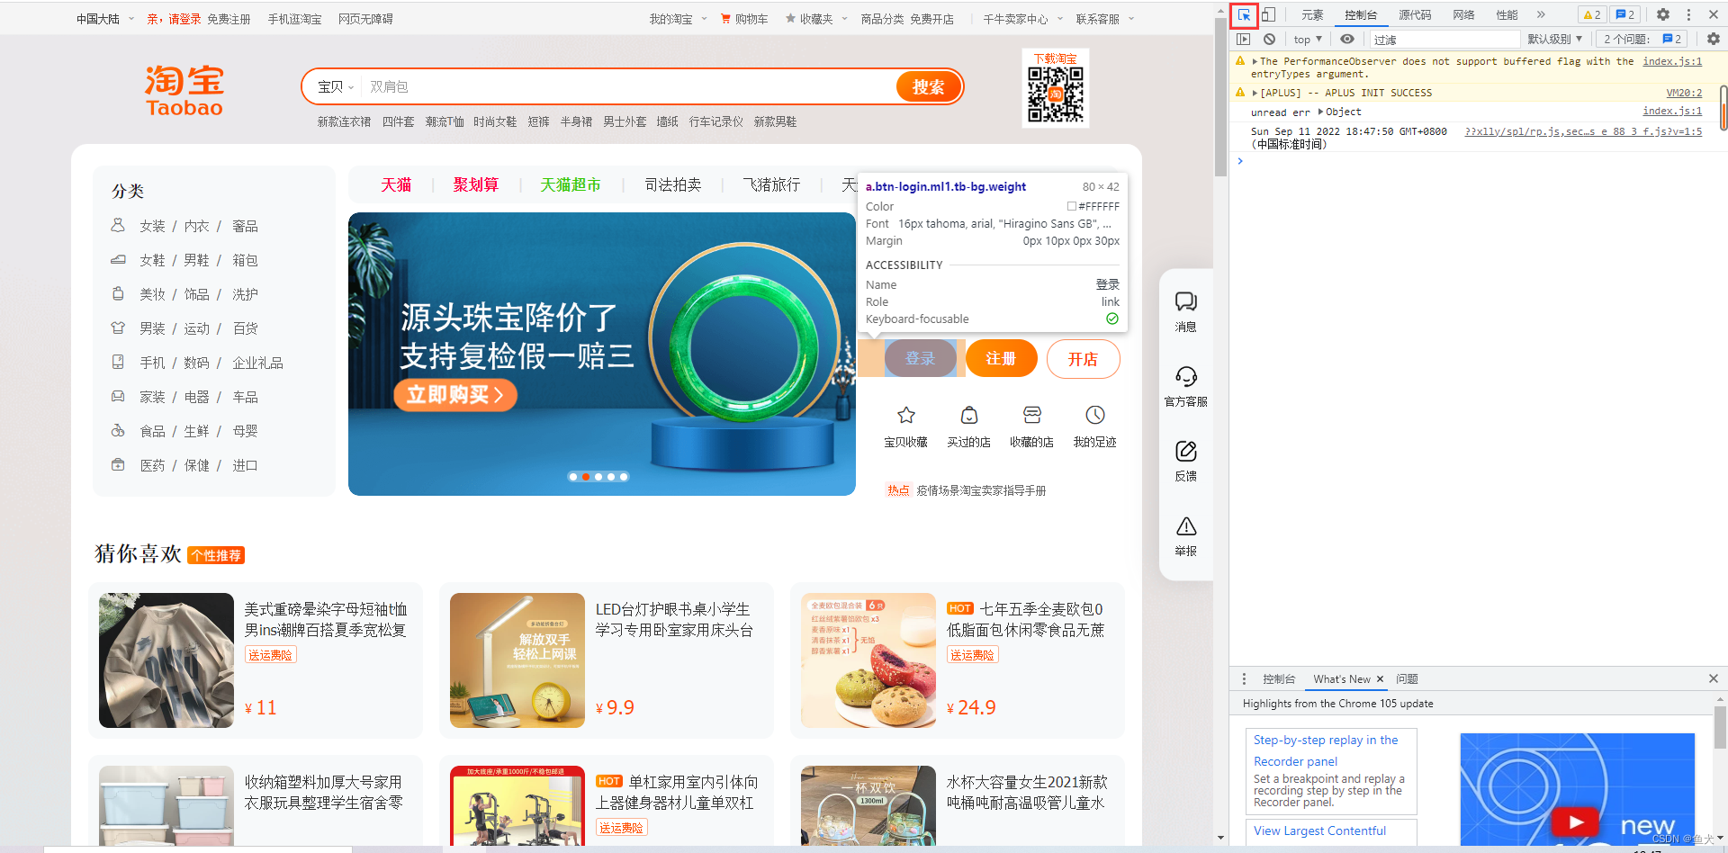The height and width of the screenshot is (853, 1728).
Task: Open 买过的店 bag icon
Action: click(969, 415)
